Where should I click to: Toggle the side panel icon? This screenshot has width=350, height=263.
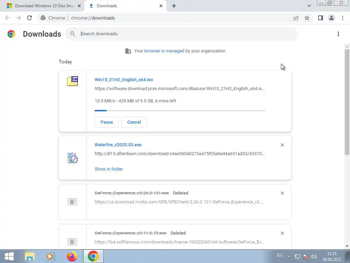(x=321, y=18)
